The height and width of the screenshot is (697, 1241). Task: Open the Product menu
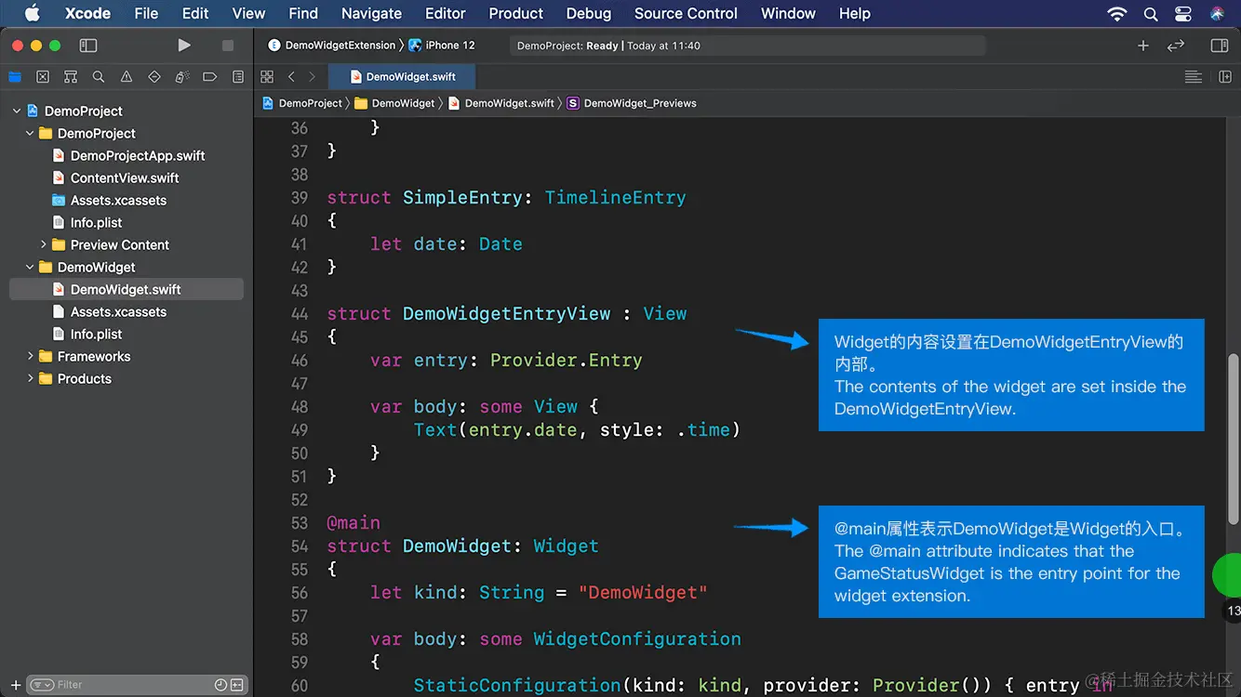tap(515, 13)
